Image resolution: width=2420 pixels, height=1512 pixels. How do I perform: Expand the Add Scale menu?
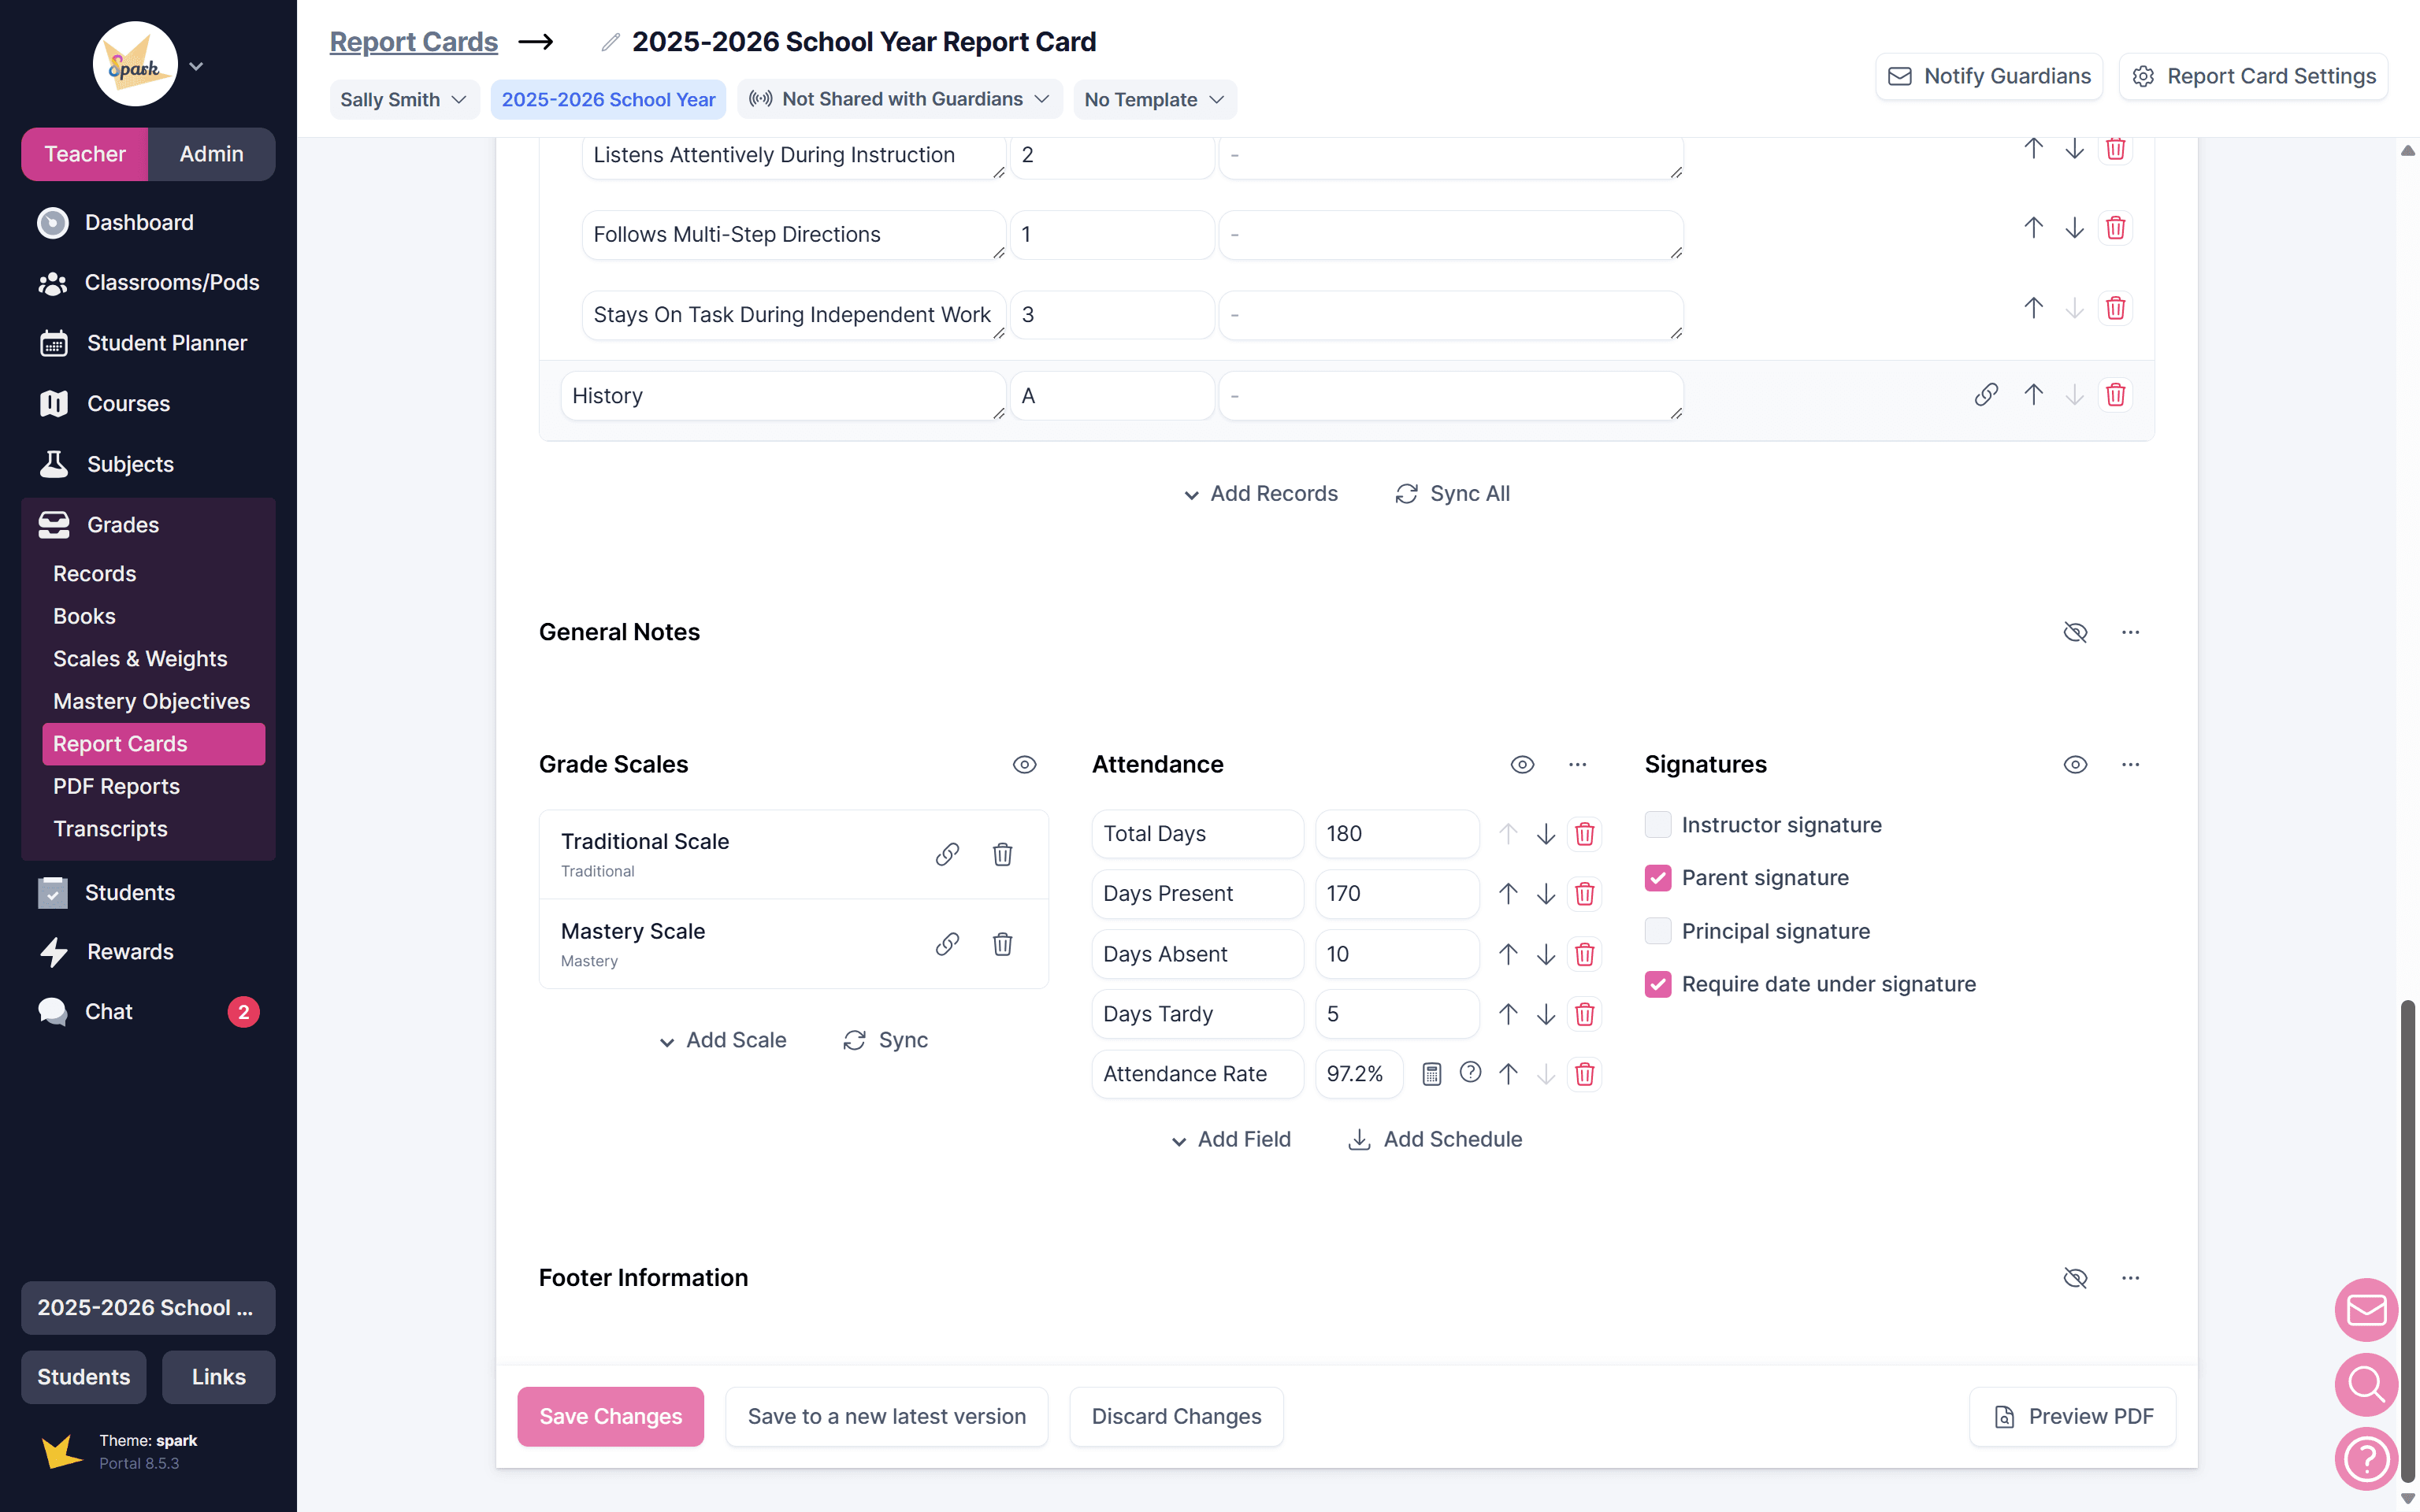pos(723,1041)
